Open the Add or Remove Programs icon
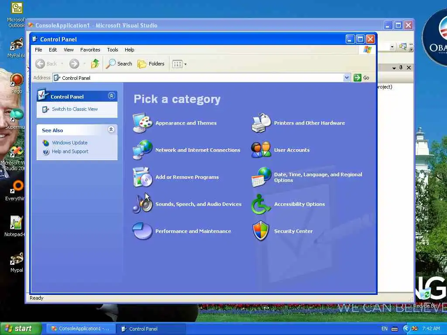447x335 pixels. click(x=143, y=177)
